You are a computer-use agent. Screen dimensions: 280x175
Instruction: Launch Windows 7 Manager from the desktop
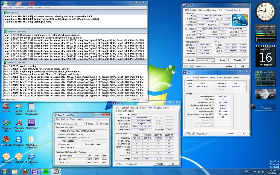19,125
